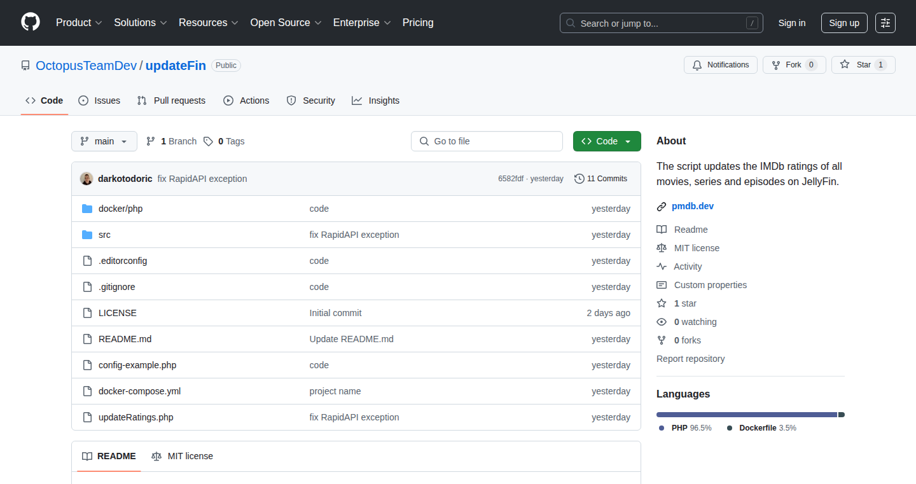
Task: Click the updateRatings.php file icon
Action: (x=87, y=417)
